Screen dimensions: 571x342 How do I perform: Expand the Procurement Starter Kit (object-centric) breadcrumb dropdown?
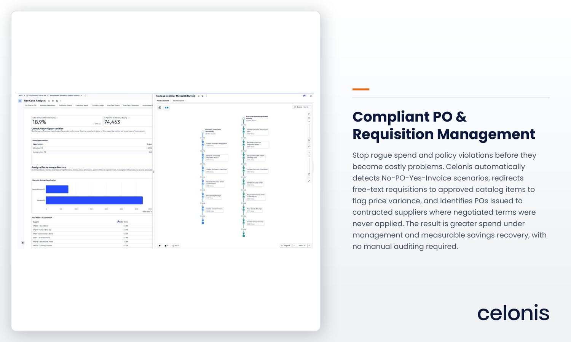point(81,95)
